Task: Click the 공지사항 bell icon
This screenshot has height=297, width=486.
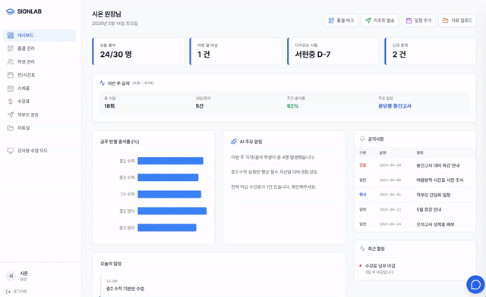Action: (362, 139)
